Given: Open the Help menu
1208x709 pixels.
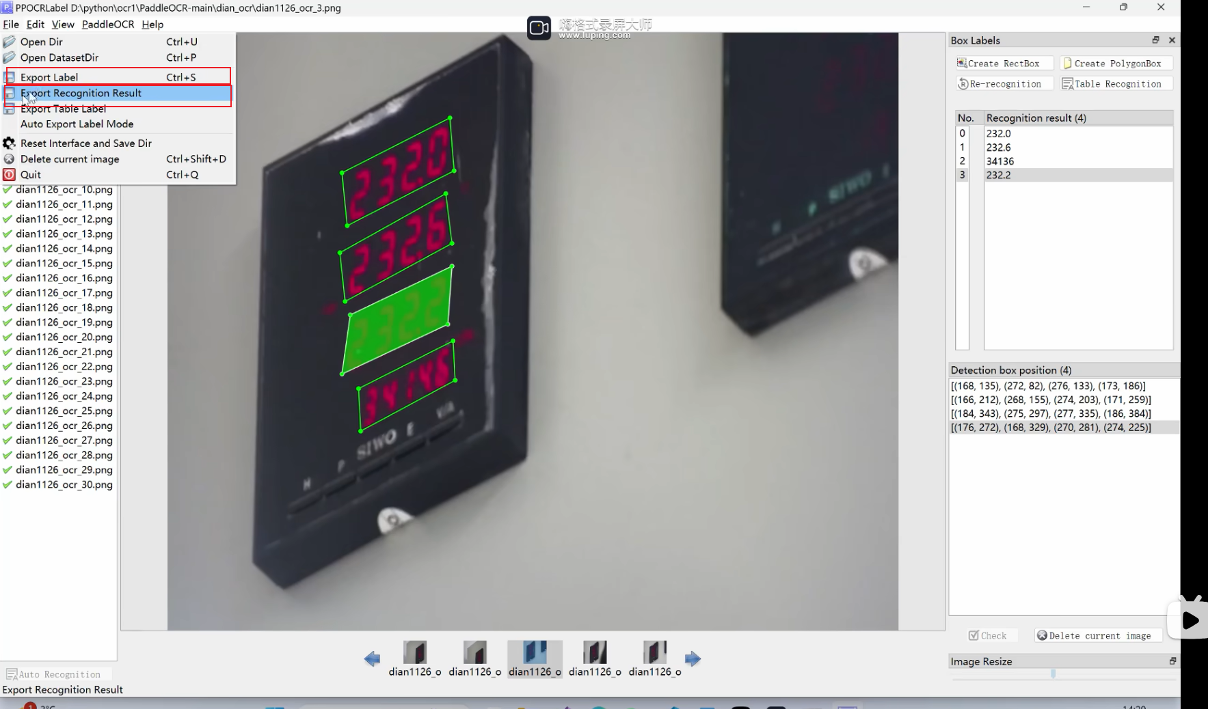Looking at the screenshot, I should 152,25.
